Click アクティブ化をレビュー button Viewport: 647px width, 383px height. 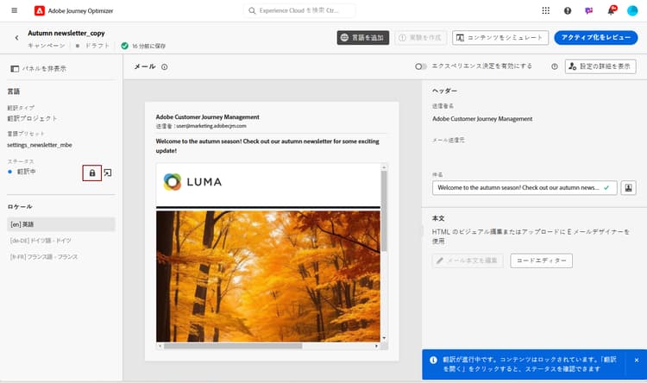tap(596, 38)
